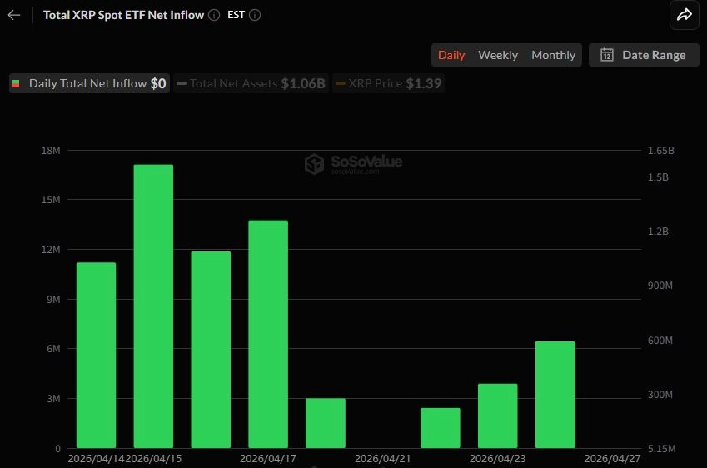Viewport: 707px width, 468px height.
Task: Toggle XRP Price legend series
Action: tap(388, 83)
